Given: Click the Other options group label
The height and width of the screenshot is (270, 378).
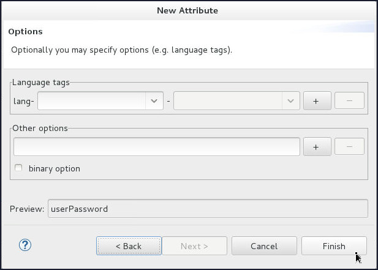Looking at the screenshot, I should 40,129.
